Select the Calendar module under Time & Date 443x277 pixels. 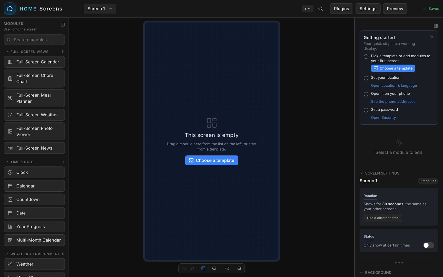tap(34, 186)
